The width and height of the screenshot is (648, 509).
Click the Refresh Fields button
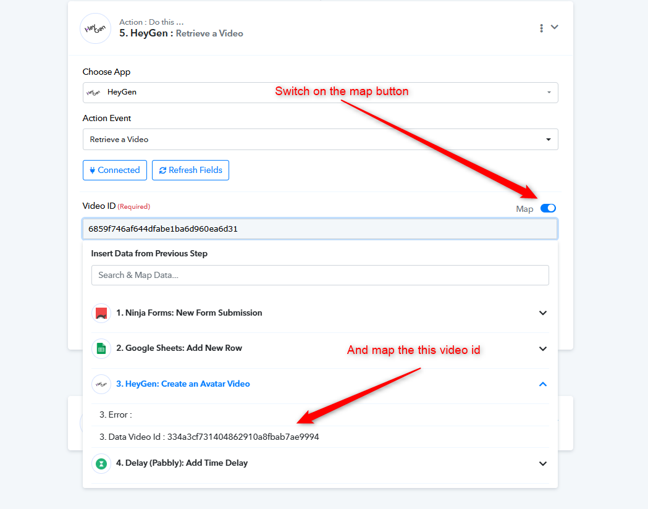(190, 170)
